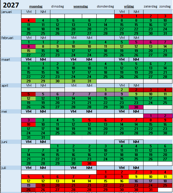
Task: Click purple July 17 Saturday cell
Action: click(150, 181)
